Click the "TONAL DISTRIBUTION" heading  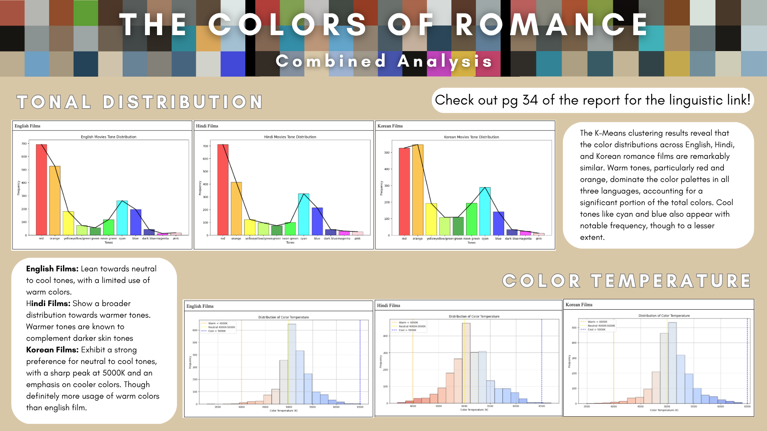140,102
